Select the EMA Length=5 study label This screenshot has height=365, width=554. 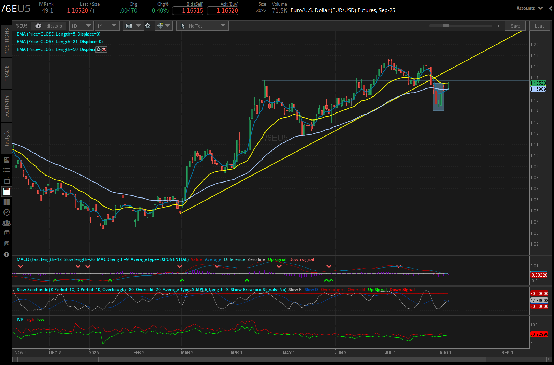click(x=59, y=34)
